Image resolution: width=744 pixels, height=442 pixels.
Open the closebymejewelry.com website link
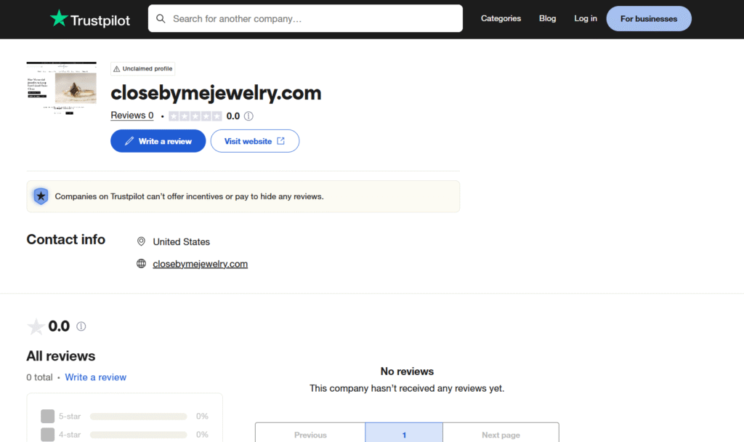click(x=200, y=263)
